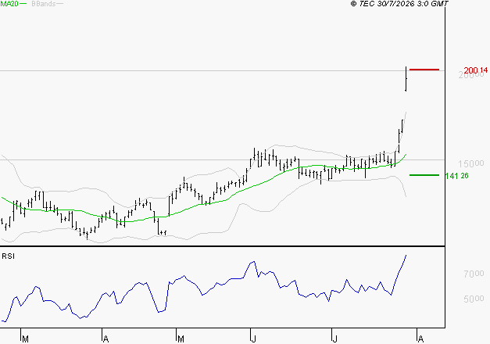Click the 150.00 price axis label
Viewport: 490px width, 344px height.
pyautogui.click(x=471, y=163)
